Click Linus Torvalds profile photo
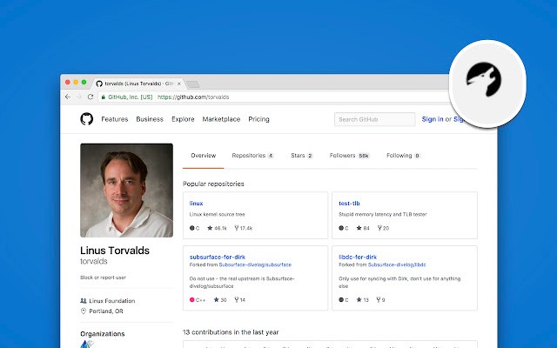 126,190
